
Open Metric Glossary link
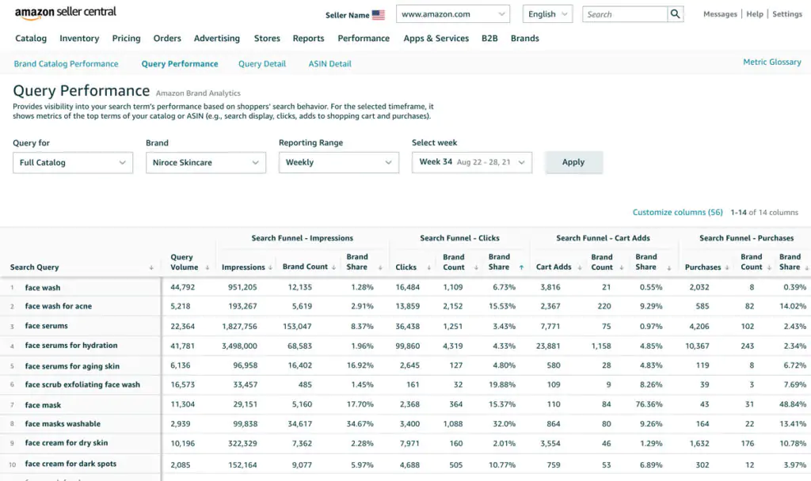771,62
